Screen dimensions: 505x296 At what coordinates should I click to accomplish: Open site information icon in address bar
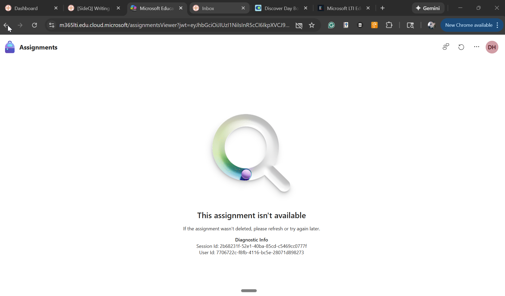tap(52, 25)
